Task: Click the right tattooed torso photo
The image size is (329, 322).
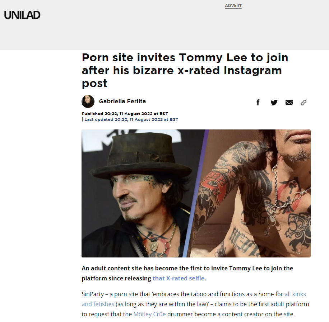Action: (x=252, y=193)
